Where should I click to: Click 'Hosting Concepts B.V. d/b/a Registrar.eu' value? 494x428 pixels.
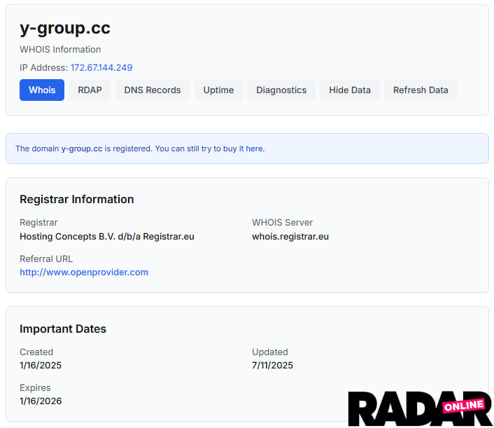pyautogui.click(x=107, y=237)
